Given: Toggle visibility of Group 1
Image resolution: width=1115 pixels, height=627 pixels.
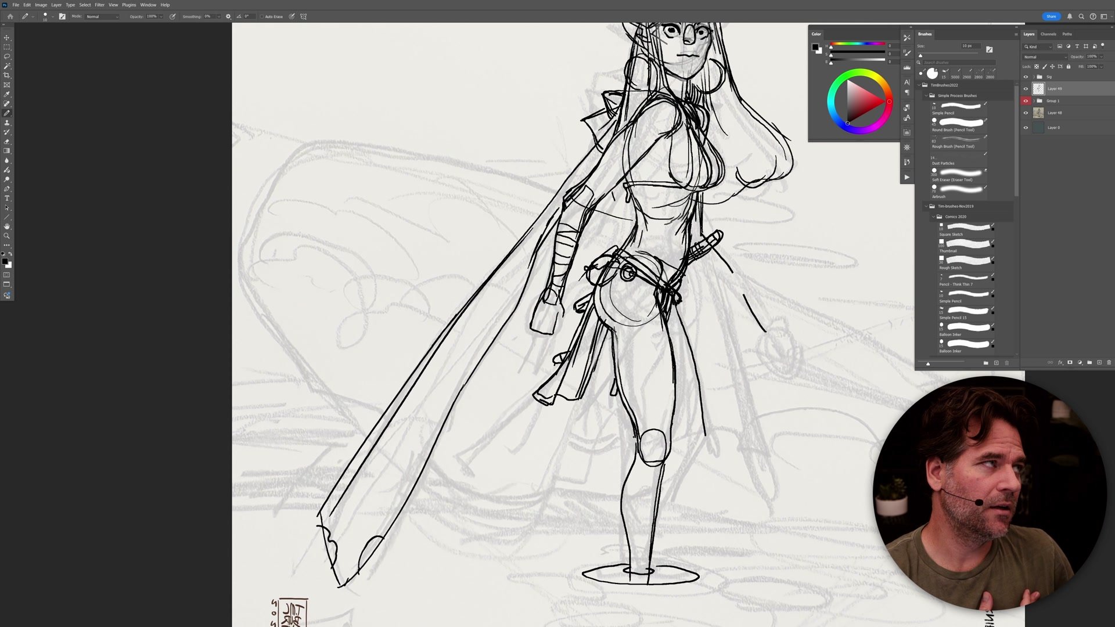Looking at the screenshot, I should (1026, 101).
